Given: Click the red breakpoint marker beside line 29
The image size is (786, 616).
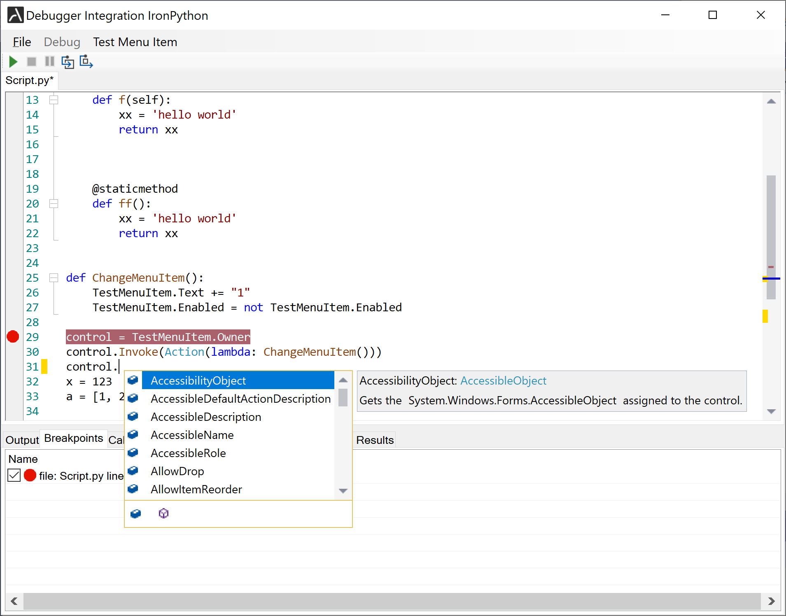Looking at the screenshot, I should [x=12, y=337].
